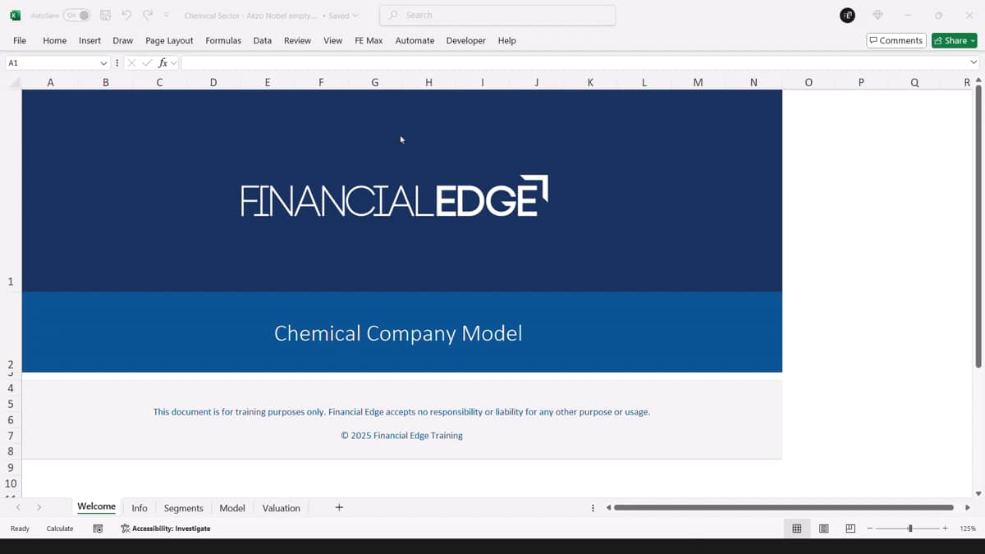Open Customize Quick Access Toolbar dropdown
Screen dimensions: 985x554
(x=167, y=15)
